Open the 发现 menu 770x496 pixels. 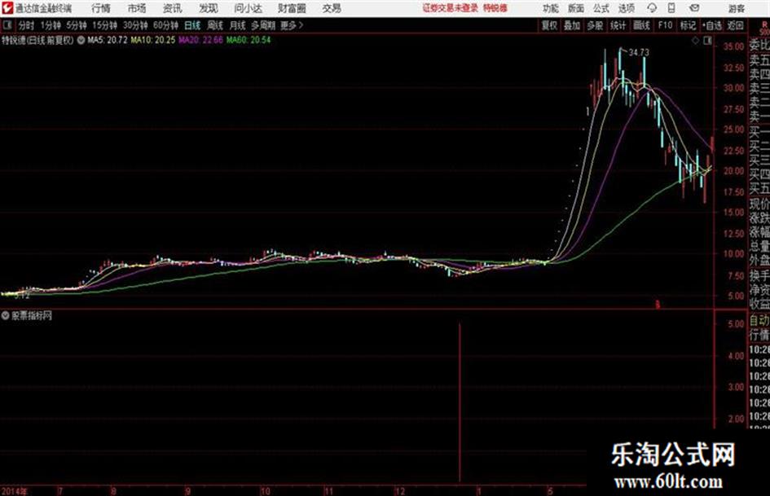(x=209, y=8)
